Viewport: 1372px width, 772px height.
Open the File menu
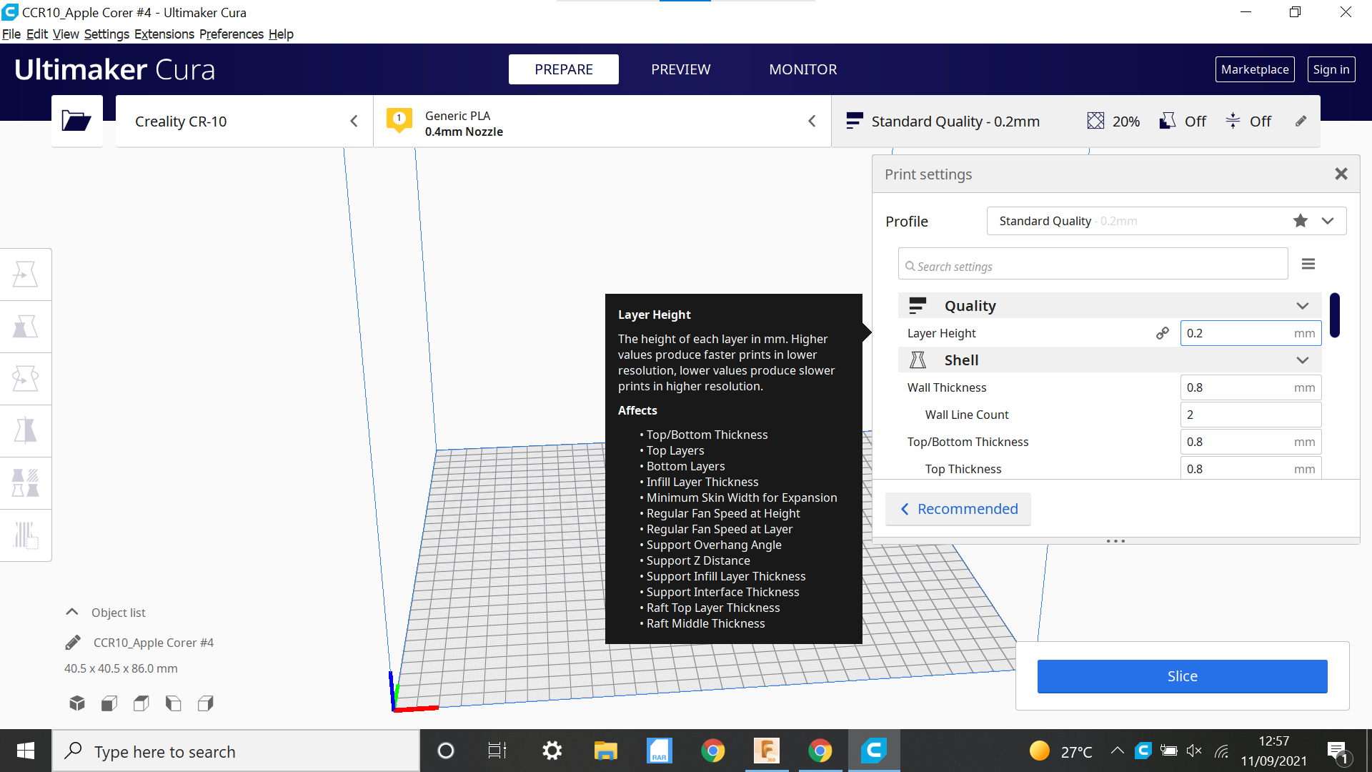pos(11,34)
